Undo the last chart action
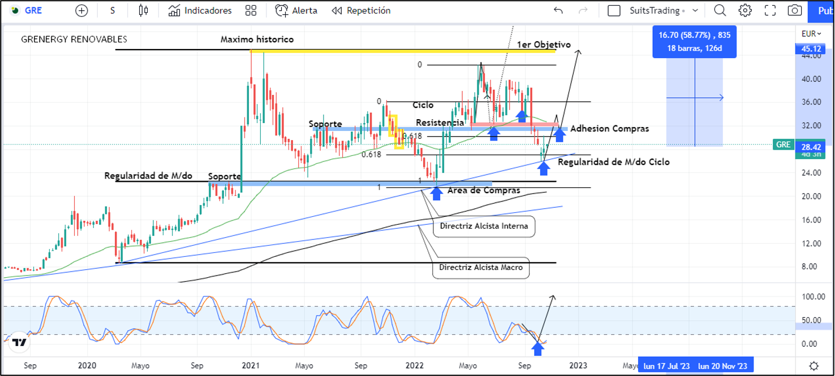The image size is (835, 376). [x=558, y=11]
